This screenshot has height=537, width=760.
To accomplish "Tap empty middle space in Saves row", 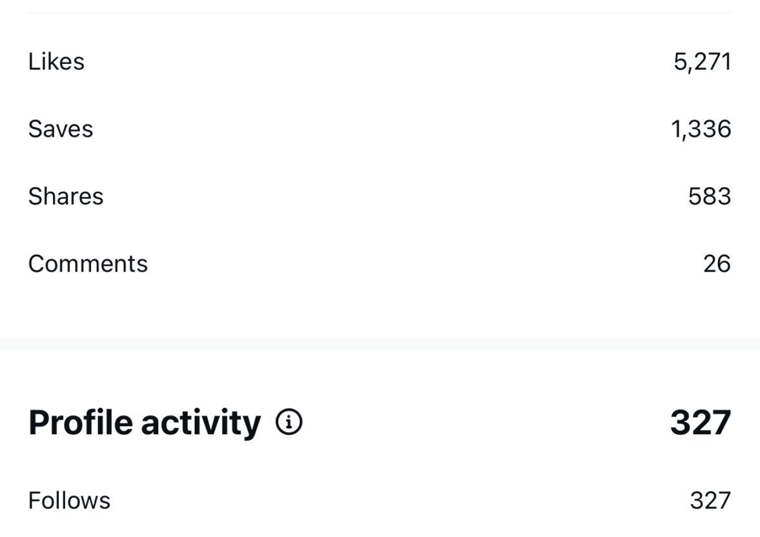I will (x=380, y=129).
